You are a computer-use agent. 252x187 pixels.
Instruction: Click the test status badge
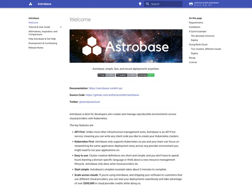(106, 75)
